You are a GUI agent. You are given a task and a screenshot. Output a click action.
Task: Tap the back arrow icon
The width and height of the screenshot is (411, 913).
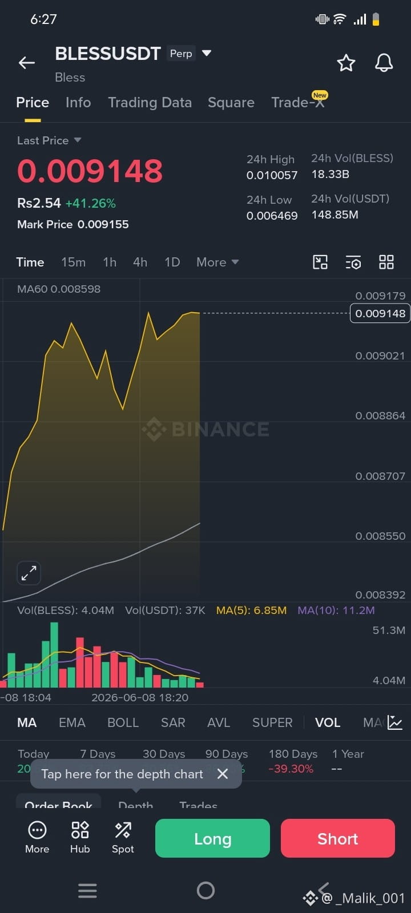27,63
